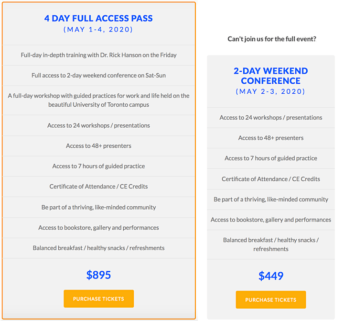Screen dimensions: 344x321
Task: Click the 4 Day Full Access Pass heading
Action: pos(98,18)
